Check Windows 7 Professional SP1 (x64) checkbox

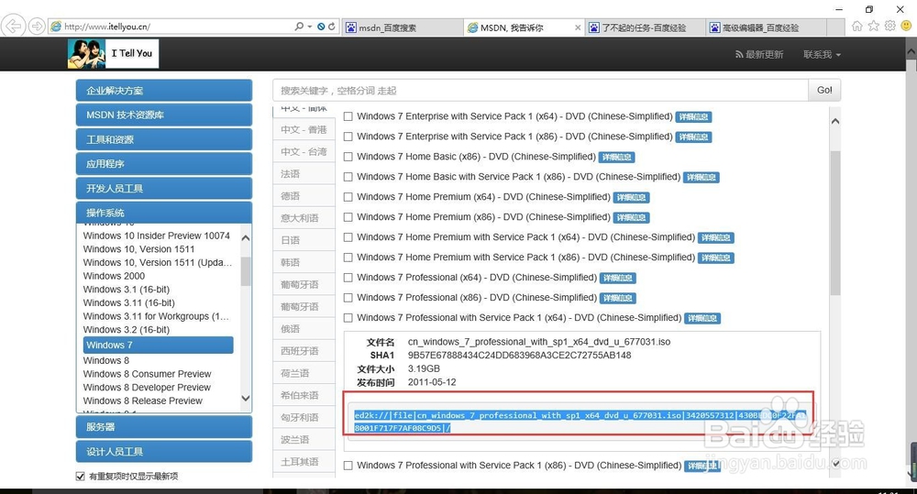pos(348,318)
